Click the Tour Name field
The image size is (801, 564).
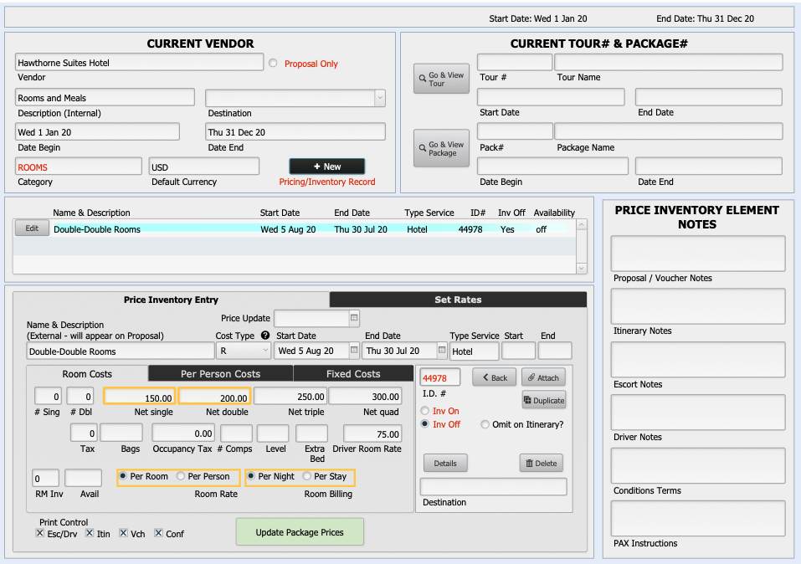point(669,62)
